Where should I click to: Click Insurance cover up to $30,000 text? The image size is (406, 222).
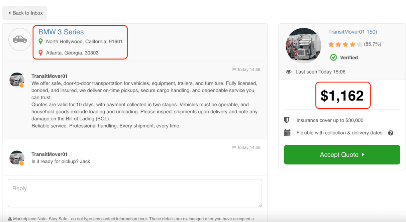(x=330, y=120)
